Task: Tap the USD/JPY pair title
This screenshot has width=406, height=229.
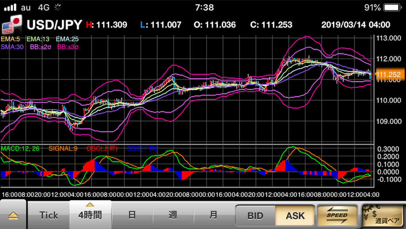Action: point(54,25)
